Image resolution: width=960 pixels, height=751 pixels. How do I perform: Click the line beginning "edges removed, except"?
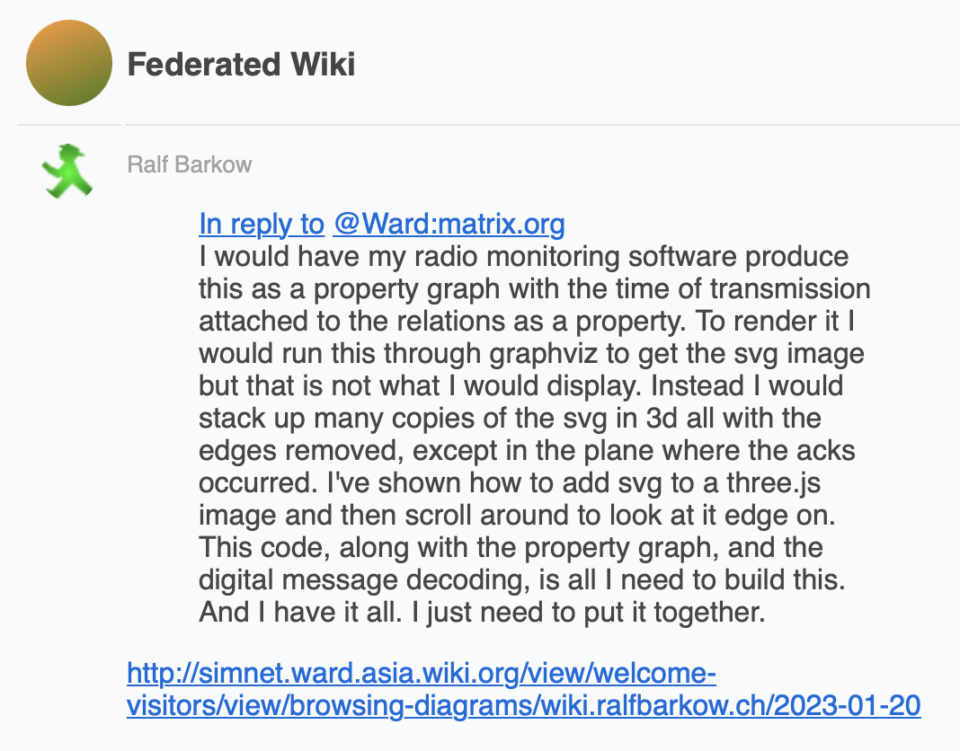[527, 450]
